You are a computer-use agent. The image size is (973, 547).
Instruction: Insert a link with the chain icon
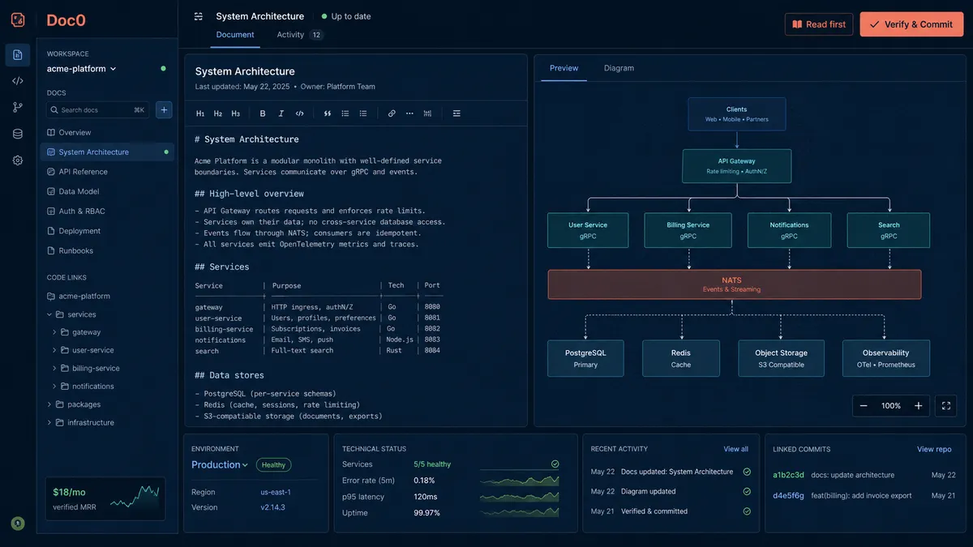[x=392, y=113]
